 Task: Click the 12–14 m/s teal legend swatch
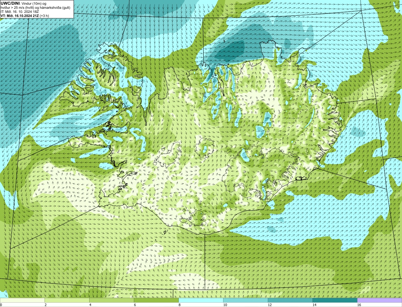pos(290,300)
